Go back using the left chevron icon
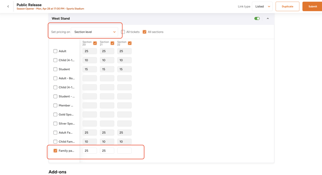 [8, 6]
